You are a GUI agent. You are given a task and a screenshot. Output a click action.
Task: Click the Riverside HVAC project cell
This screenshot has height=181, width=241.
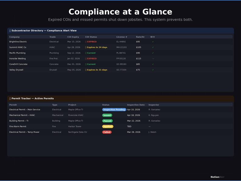76,115
